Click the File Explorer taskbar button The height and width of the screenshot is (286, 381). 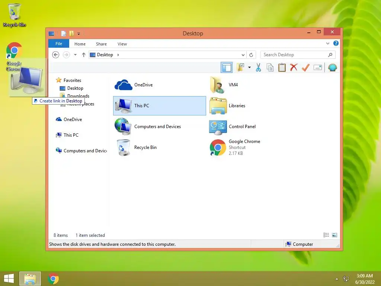click(x=30, y=279)
